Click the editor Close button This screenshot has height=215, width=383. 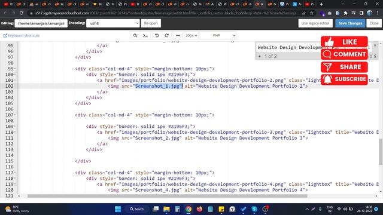click(x=373, y=23)
